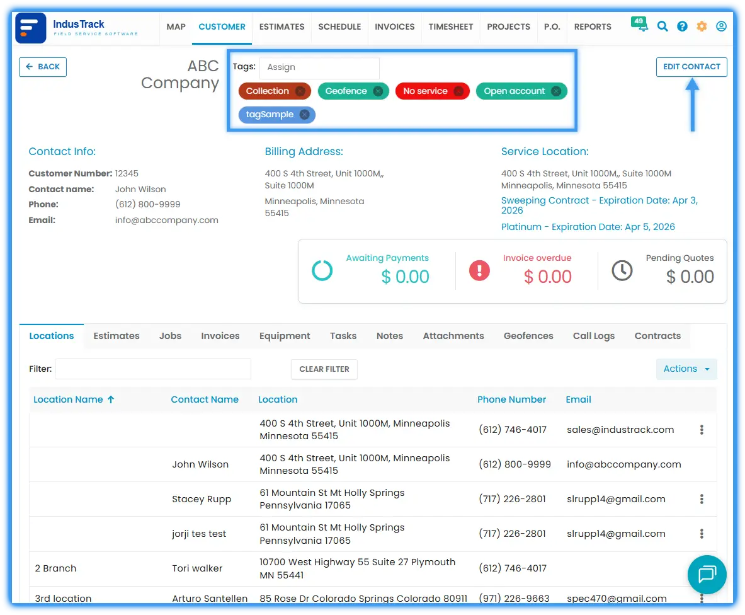Viewport: 745px width, 615px height.
Task: Click the IndusTrack logo
Action: [x=77, y=28]
